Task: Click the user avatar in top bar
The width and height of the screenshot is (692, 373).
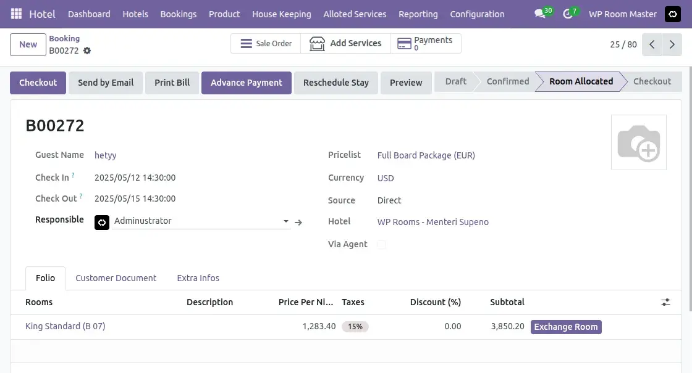Action: pos(672,14)
